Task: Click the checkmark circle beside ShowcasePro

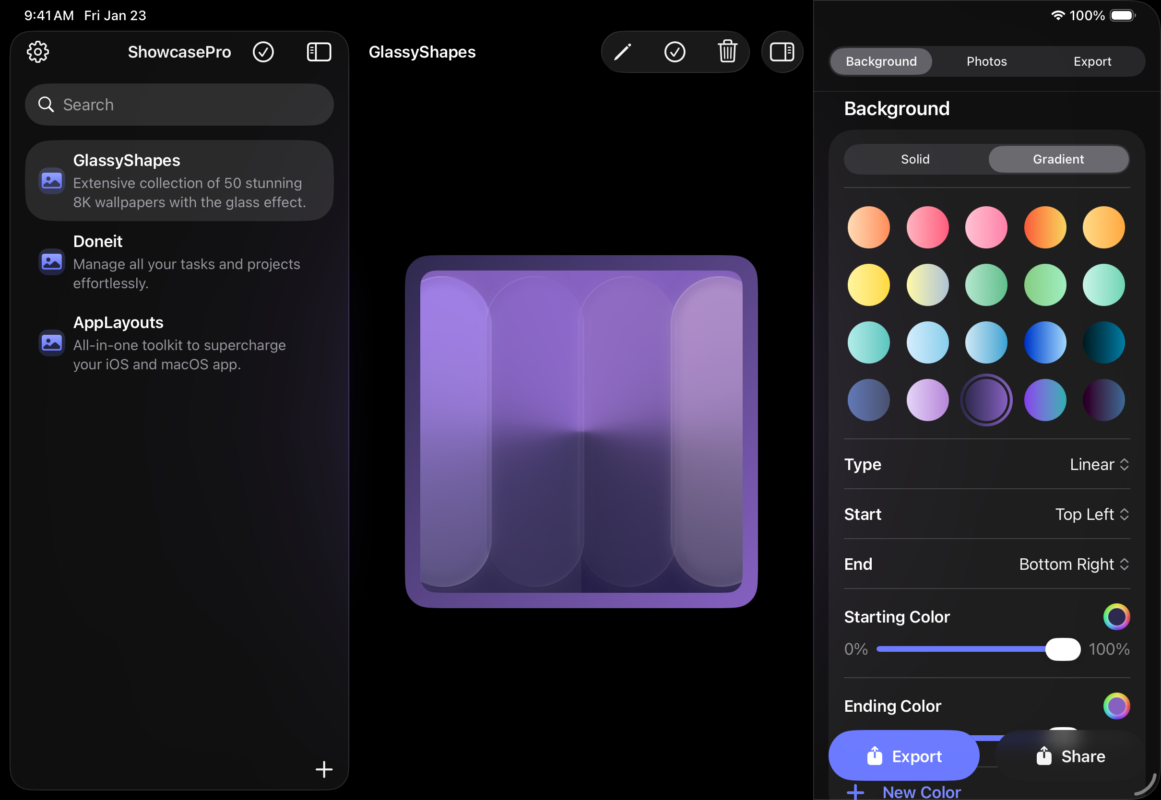Action: (263, 52)
